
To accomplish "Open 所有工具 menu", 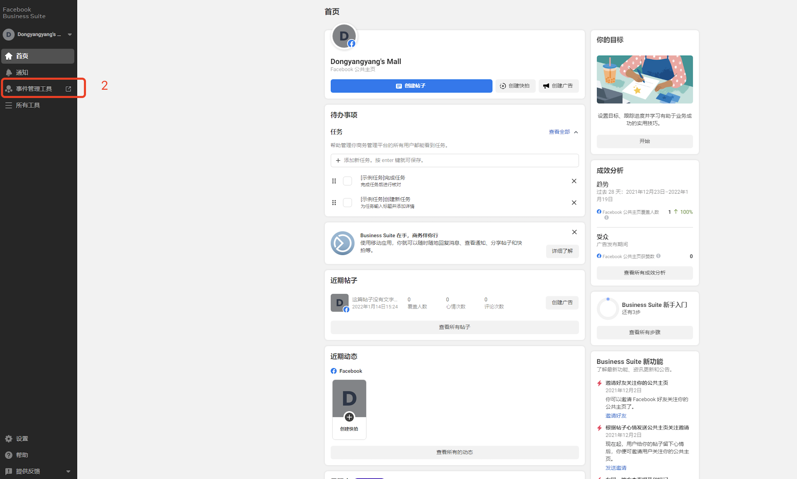I will coord(38,105).
